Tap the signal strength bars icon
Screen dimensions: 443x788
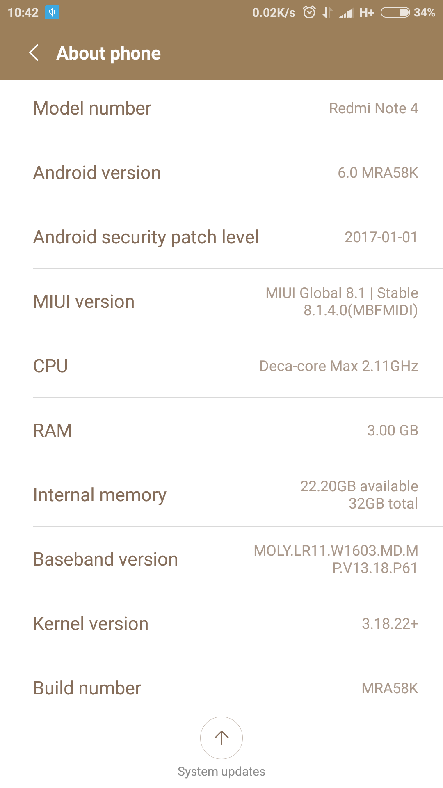[347, 13]
